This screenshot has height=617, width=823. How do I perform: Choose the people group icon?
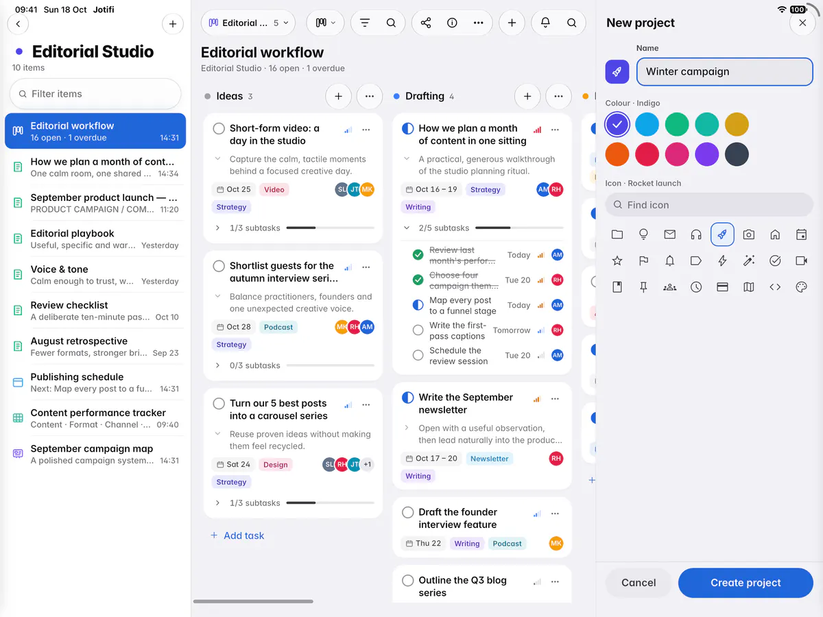click(670, 287)
